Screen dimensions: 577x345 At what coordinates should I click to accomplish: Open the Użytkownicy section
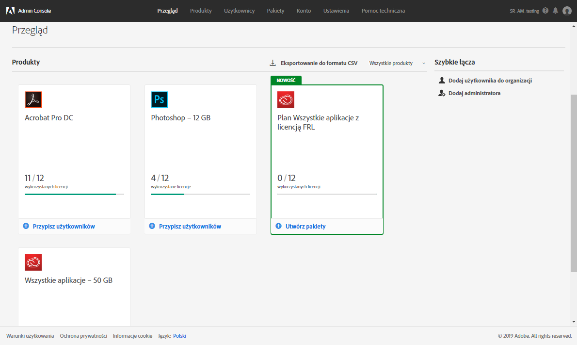pyautogui.click(x=239, y=10)
